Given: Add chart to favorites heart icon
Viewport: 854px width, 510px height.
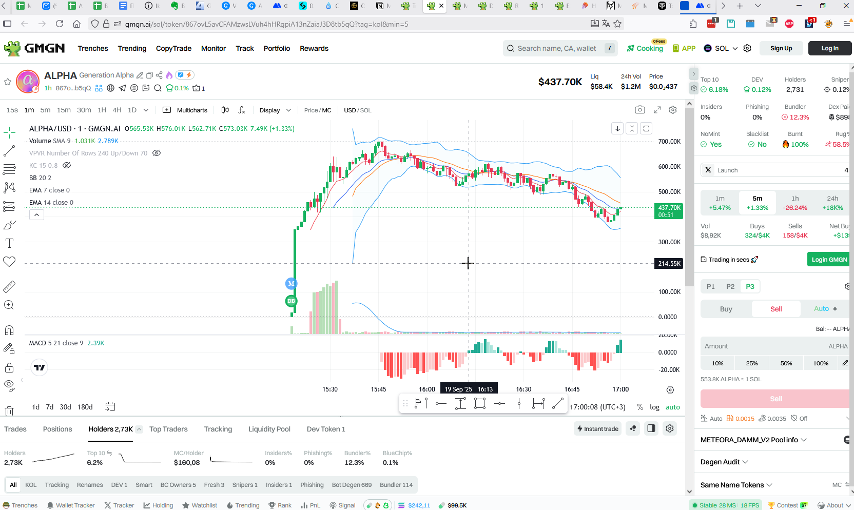Looking at the screenshot, I should 9,262.
